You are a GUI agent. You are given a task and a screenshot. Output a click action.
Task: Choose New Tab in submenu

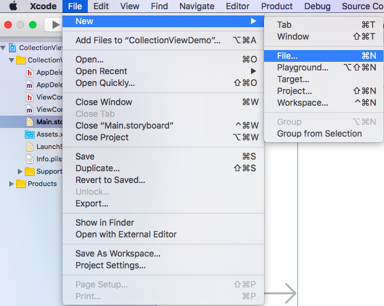tap(324, 25)
